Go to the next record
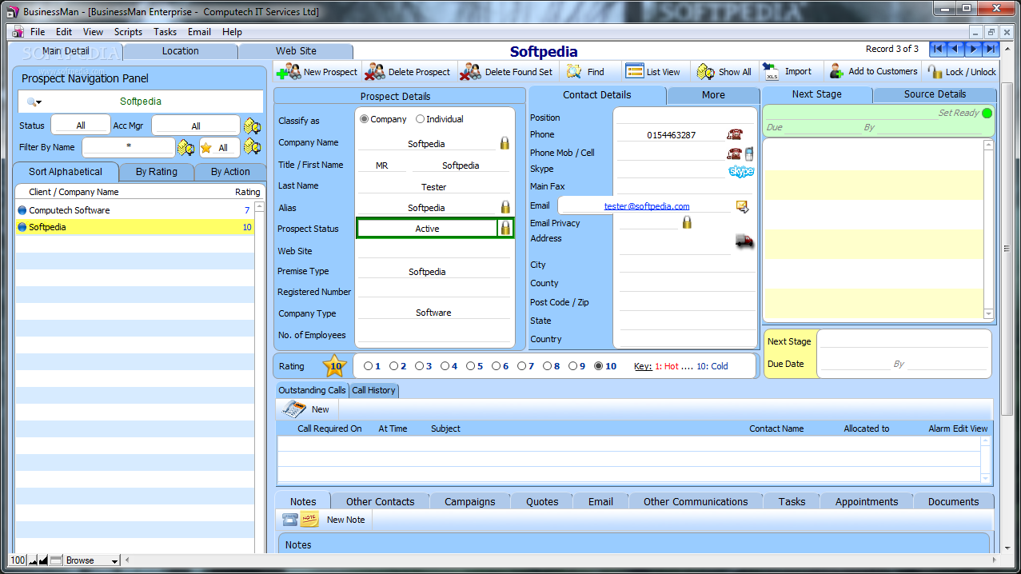The height and width of the screenshot is (574, 1021). 973,50
